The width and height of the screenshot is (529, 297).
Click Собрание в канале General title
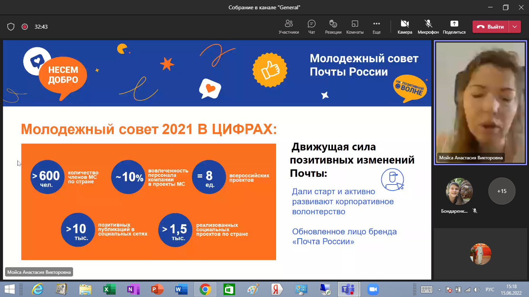point(264,7)
